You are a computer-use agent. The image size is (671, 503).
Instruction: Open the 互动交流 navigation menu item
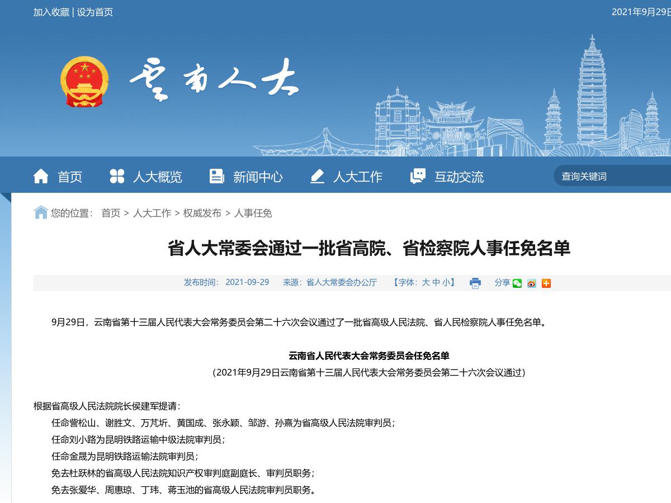459,176
